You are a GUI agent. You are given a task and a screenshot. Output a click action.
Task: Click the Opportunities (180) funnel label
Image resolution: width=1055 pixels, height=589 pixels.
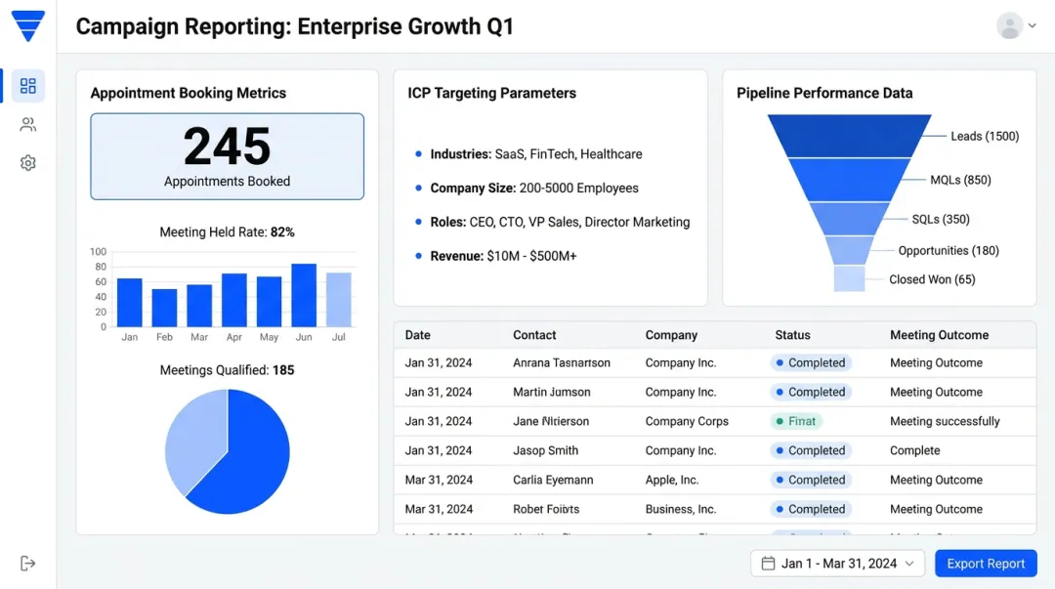(948, 250)
